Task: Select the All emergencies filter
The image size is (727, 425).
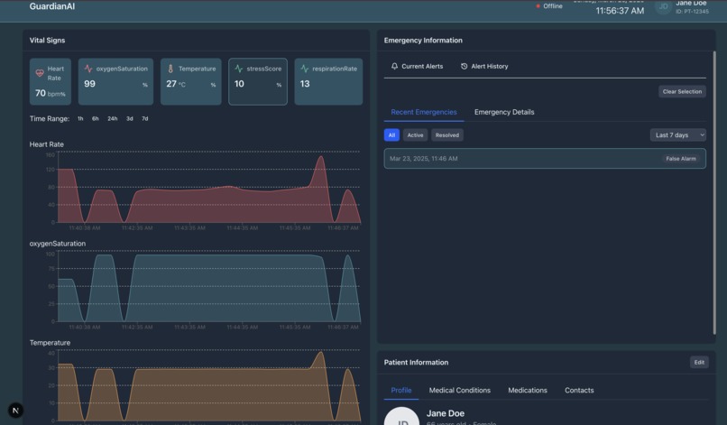Action: tap(391, 135)
